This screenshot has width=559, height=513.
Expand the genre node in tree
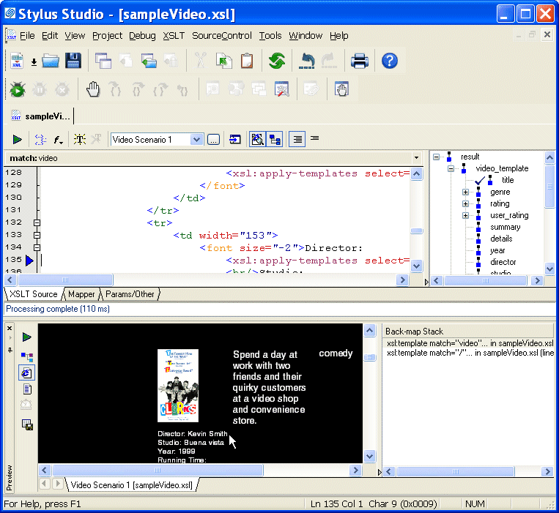[x=465, y=192]
